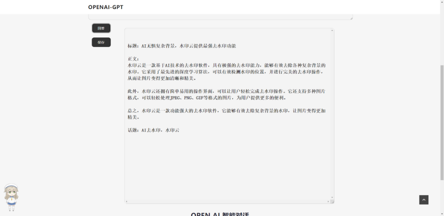Click the text area horizontal scrollbar track
Viewport: 444px width, 216px height.
pyautogui.click(x=227, y=202)
